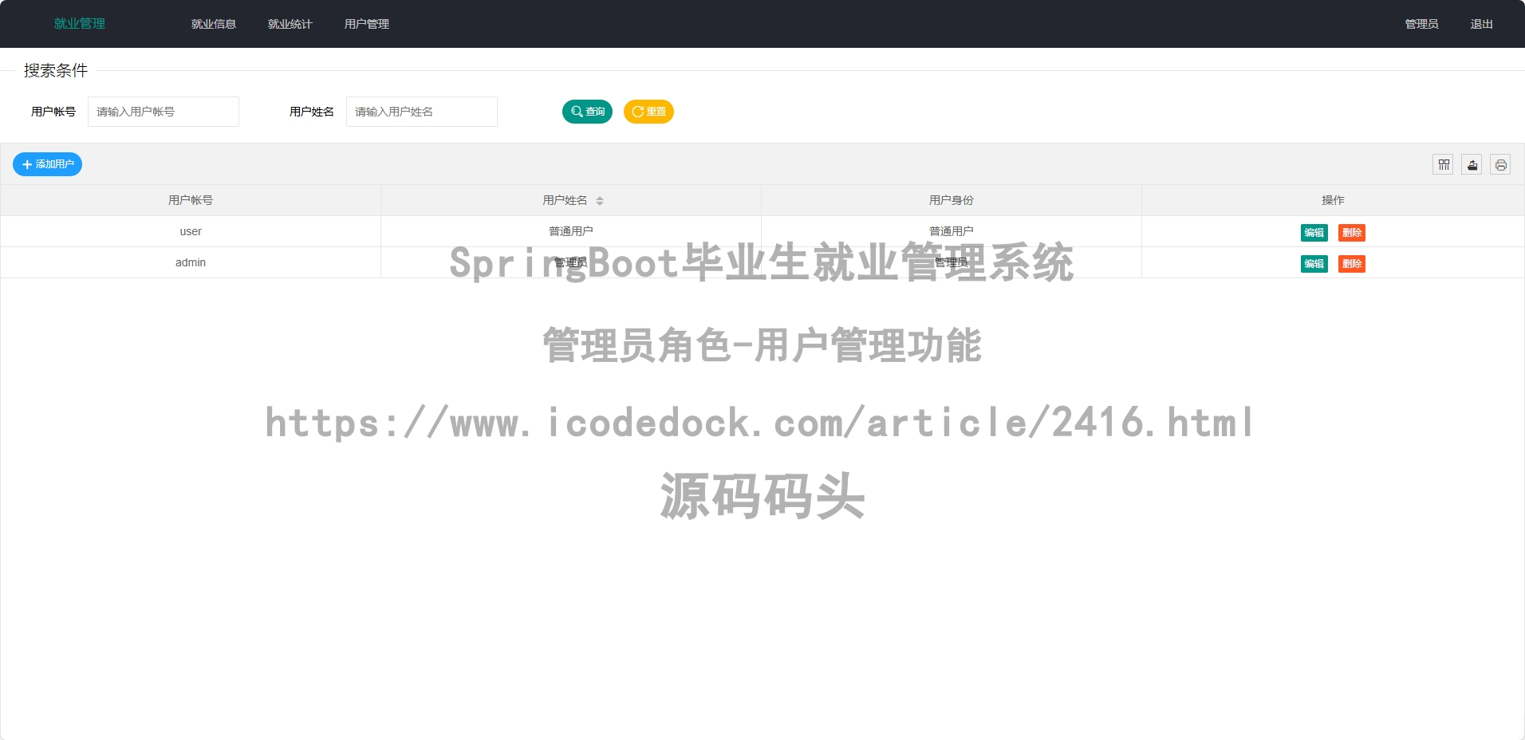
Task: Click the 搜索条件 section title
Action: click(56, 70)
